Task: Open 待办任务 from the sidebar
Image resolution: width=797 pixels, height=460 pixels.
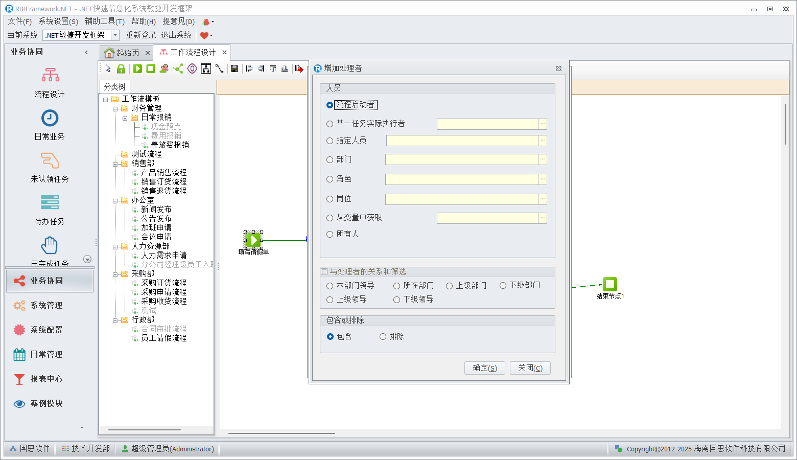Action: 50,210
